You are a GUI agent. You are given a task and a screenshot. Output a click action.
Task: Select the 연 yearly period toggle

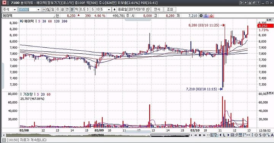pyautogui.click(x=67, y=9)
